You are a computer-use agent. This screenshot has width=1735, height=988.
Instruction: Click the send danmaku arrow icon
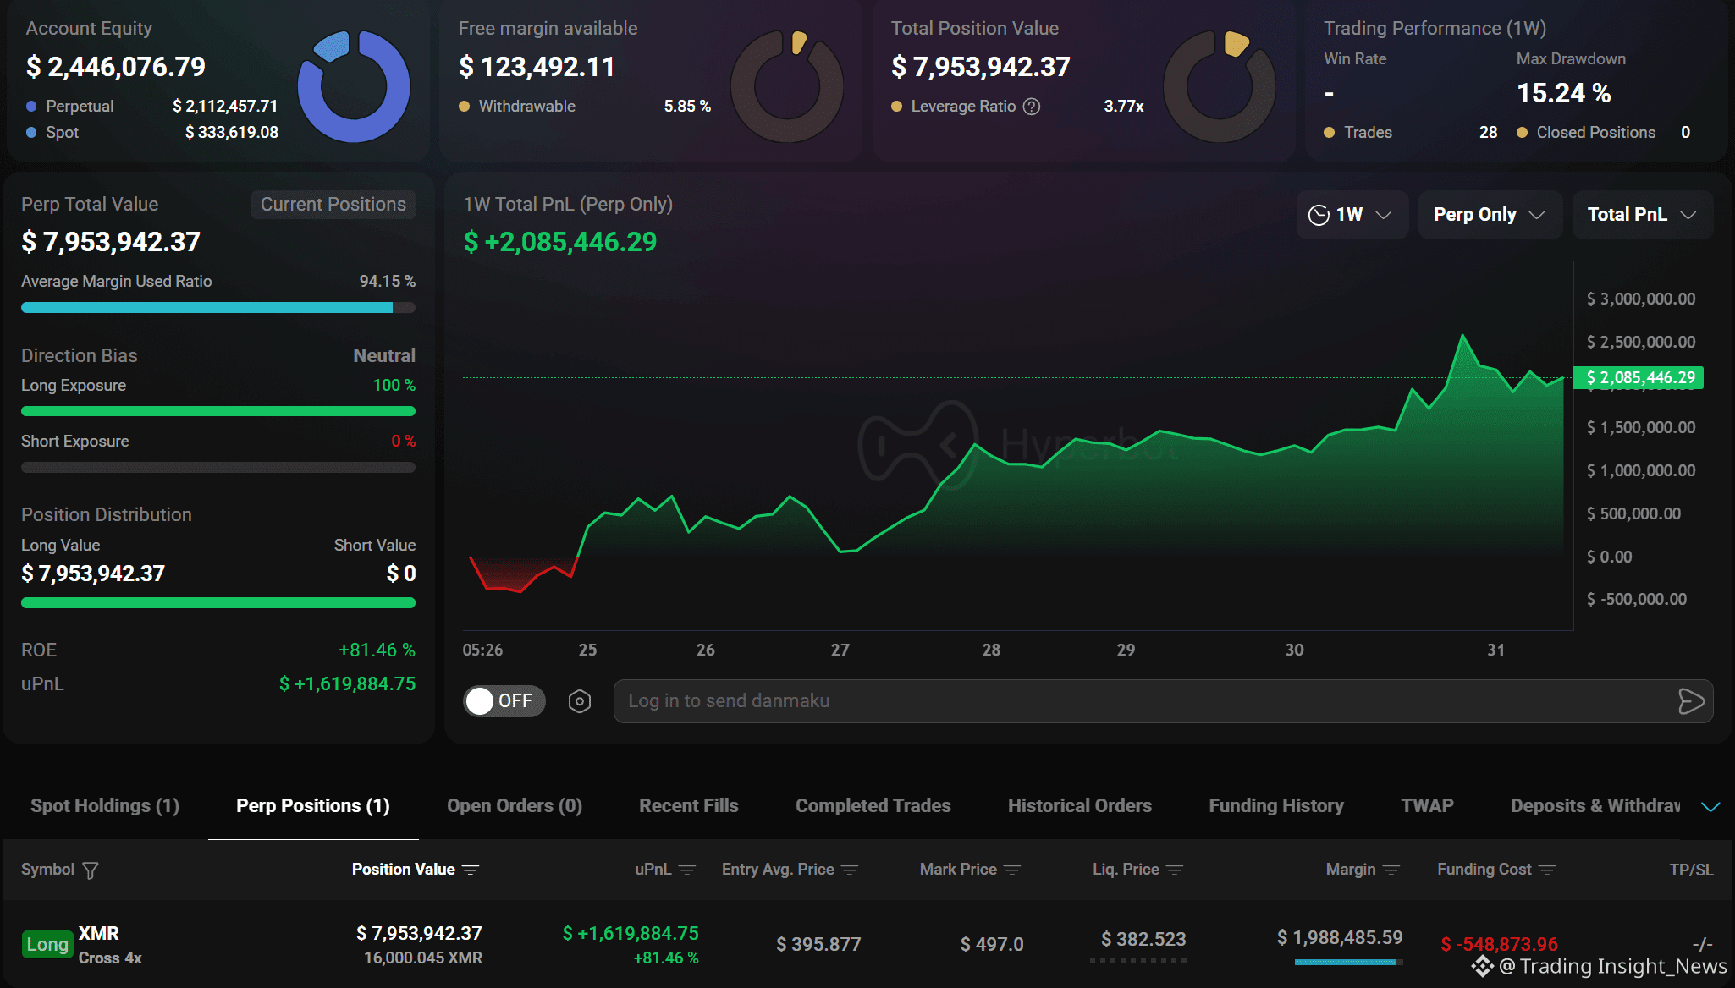point(1690,701)
